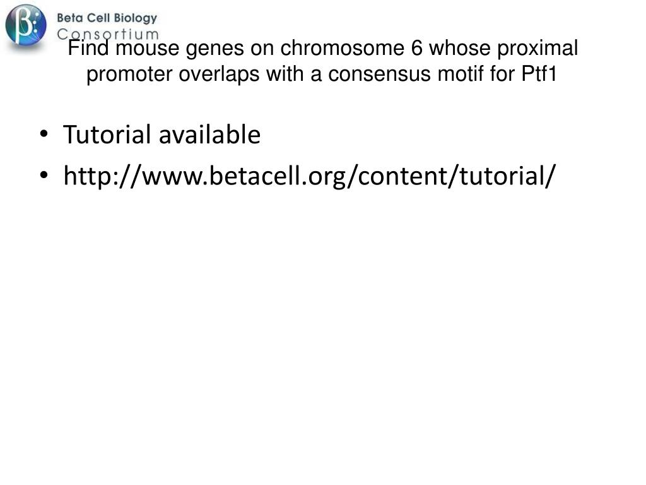Select the "Tutorial available" bullet text
The width and height of the screenshot is (646, 485).
162,135
